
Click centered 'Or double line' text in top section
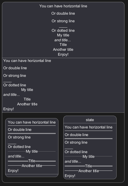[63, 13]
